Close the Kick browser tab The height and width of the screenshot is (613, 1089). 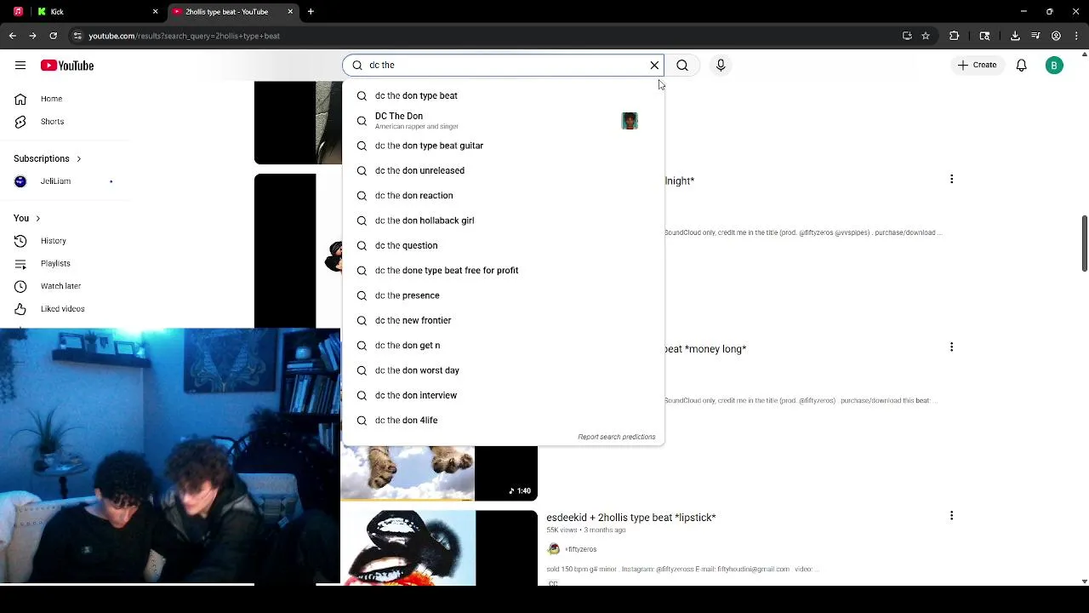pyautogui.click(x=155, y=12)
